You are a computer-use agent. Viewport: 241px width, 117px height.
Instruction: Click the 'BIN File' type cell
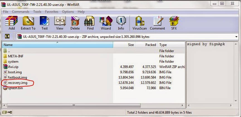coord(165,88)
